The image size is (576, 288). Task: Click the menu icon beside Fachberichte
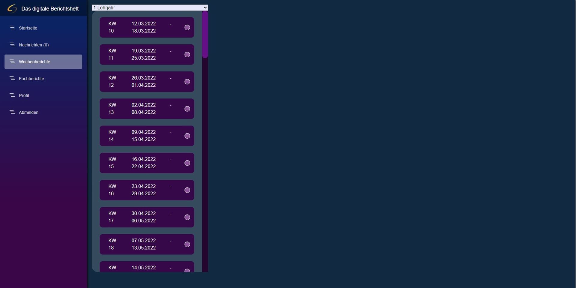pos(12,78)
